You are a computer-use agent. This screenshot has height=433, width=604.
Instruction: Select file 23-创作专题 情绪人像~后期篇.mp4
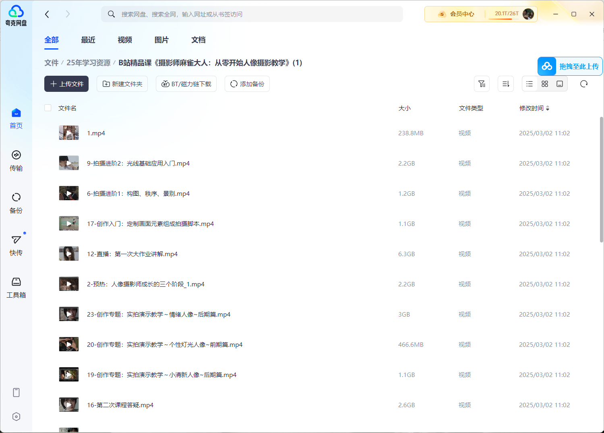coord(159,314)
